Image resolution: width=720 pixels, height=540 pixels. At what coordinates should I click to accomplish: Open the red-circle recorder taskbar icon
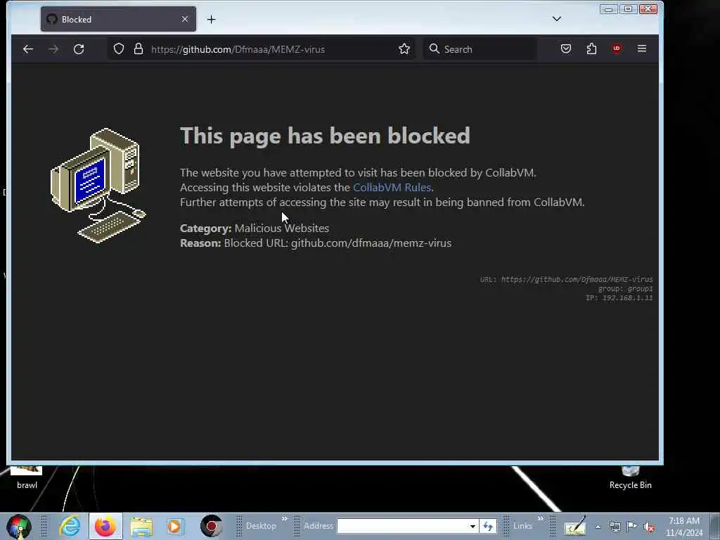point(211,526)
